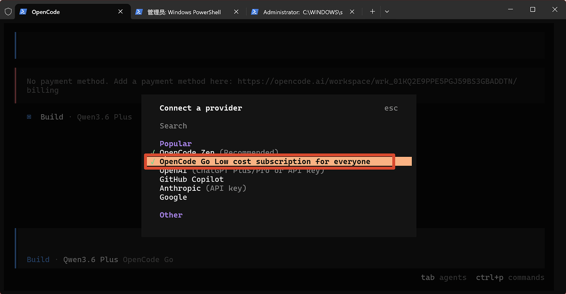Click ctrl+p commands hint
The width and height of the screenshot is (566, 294).
pos(510,277)
